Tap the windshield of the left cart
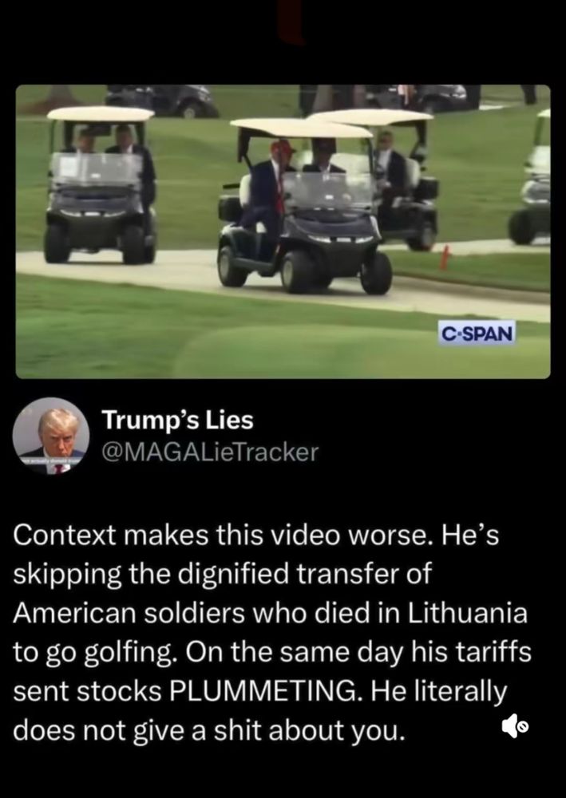The width and height of the screenshot is (566, 798). click(x=97, y=171)
